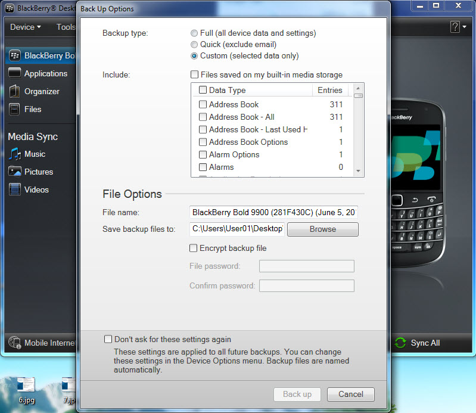Click the File name input field
The width and height of the screenshot is (476, 413).
click(273, 212)
